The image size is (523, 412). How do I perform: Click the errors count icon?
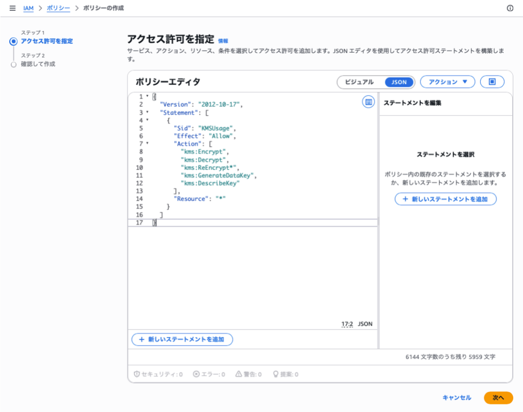coord(196,374)
